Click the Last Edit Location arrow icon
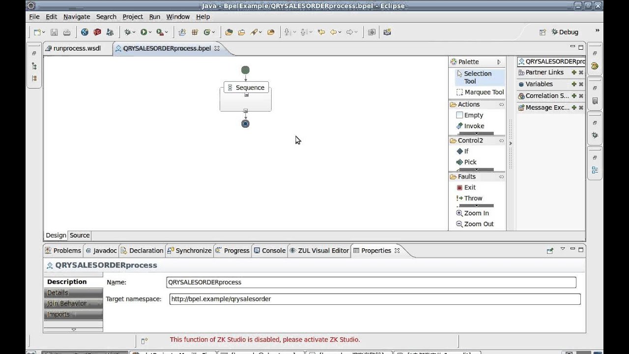 point(321,32)
